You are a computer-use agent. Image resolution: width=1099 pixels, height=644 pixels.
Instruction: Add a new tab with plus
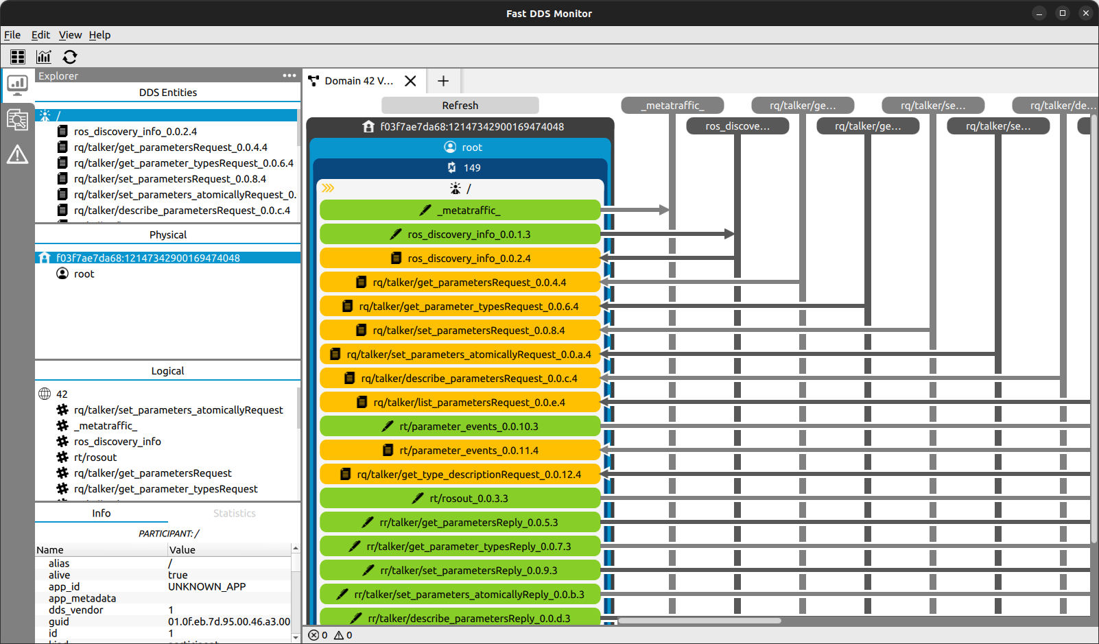tap(443, 81)
